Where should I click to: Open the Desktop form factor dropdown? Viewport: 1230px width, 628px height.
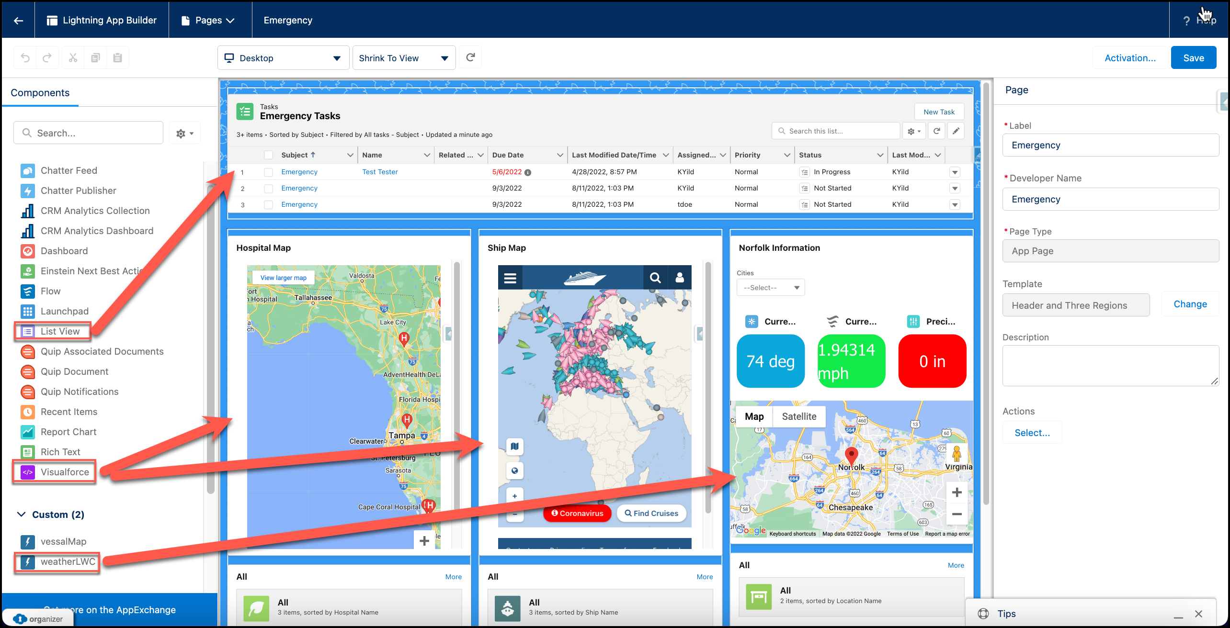pyautogui.click(x=283, y=58)
